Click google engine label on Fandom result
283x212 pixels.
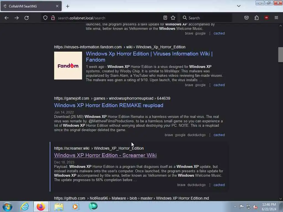tap(200, 85)
